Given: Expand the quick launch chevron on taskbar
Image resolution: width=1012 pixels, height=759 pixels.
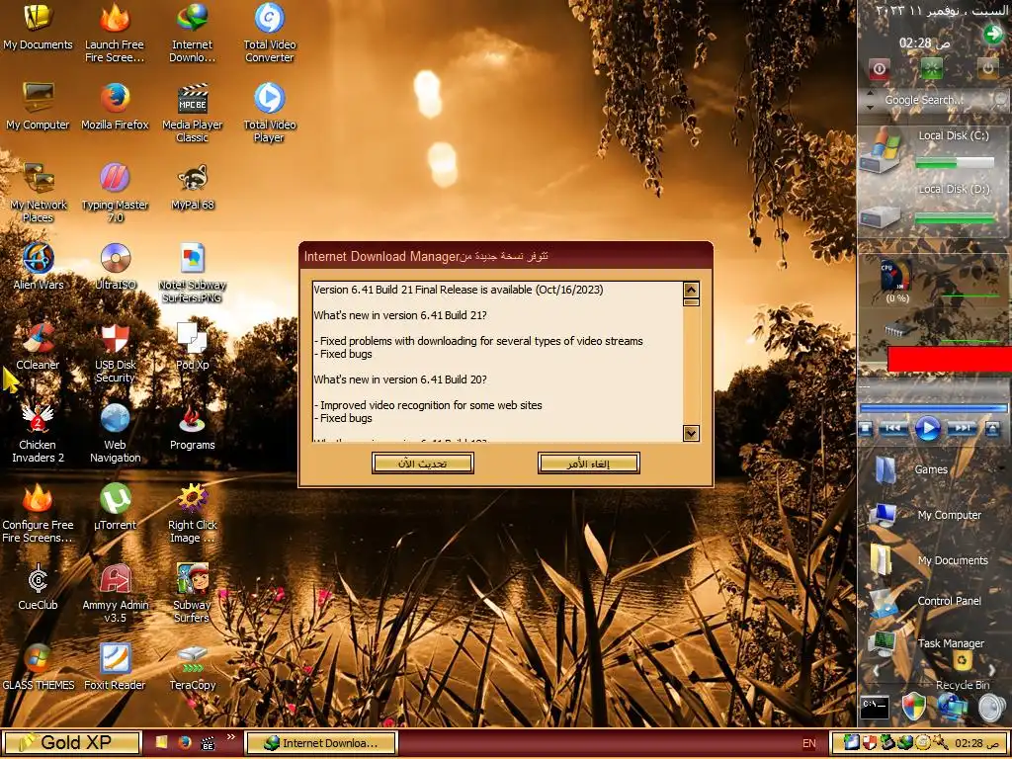Looking at the screenshot, I should pos(230,737).
